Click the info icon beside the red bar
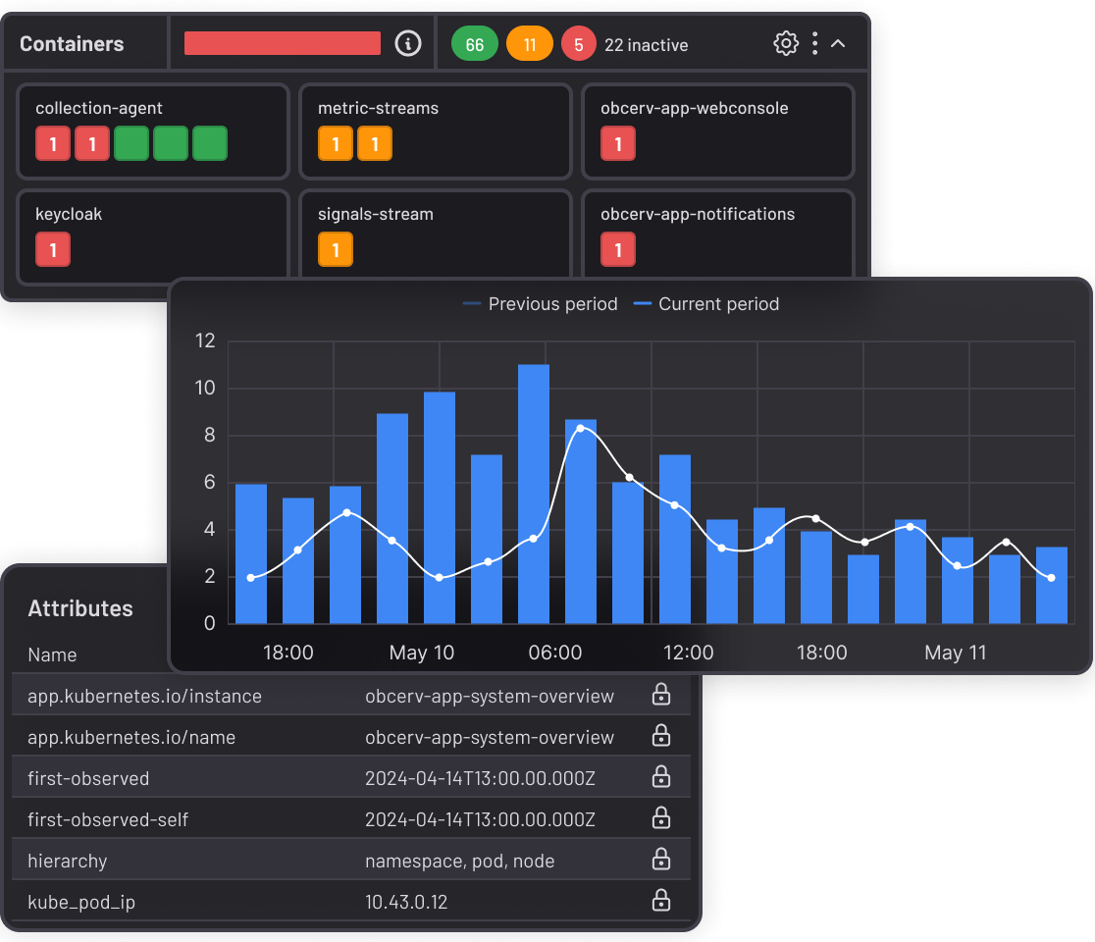The height and width of the screenshot is (942, 1095). point(408,43)
